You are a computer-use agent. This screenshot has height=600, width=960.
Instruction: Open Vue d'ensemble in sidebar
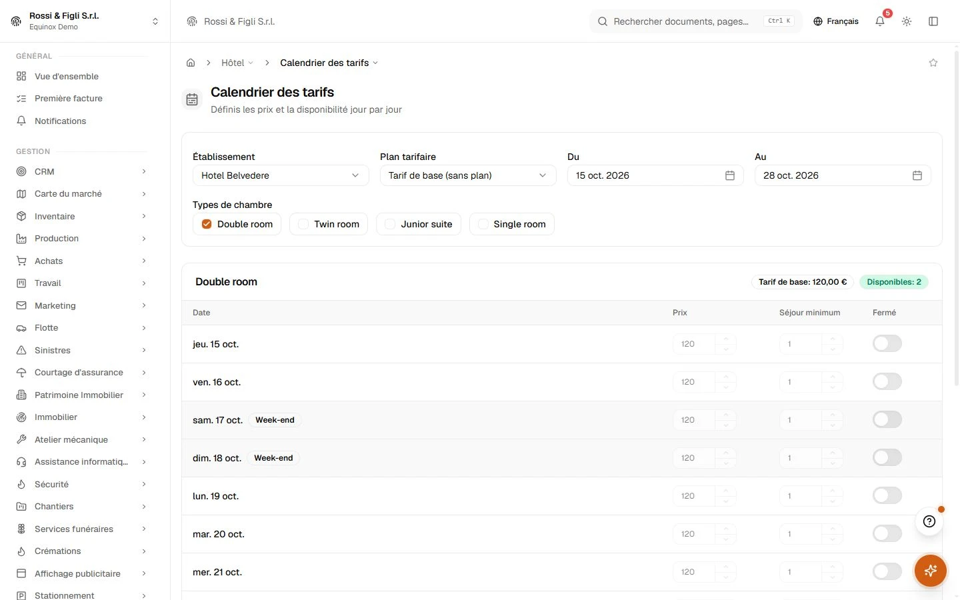click(x=81, y=76)
